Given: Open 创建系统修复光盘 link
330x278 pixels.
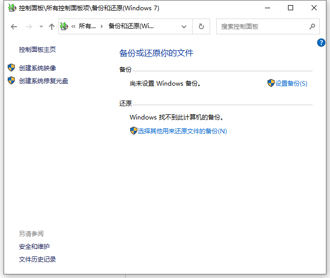Looking at the screenshot, I should pyautogui.click(x=44, y=81).
